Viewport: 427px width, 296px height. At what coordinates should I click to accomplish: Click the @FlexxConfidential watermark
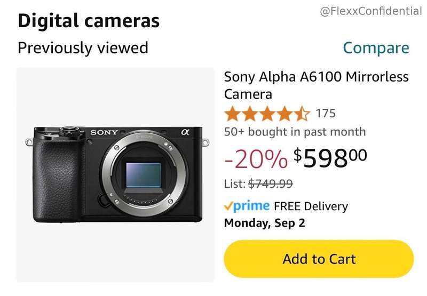point(371,11)
